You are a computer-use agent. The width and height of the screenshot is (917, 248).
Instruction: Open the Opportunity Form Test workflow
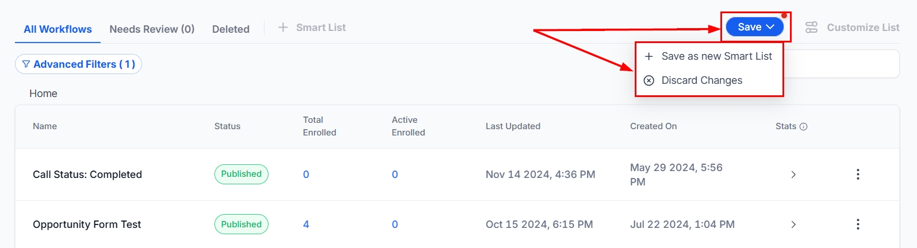tap(87, 224)
